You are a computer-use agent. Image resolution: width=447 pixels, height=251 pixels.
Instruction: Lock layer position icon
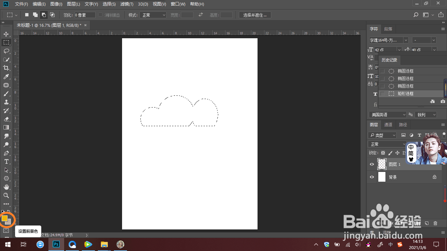point(397,153)
